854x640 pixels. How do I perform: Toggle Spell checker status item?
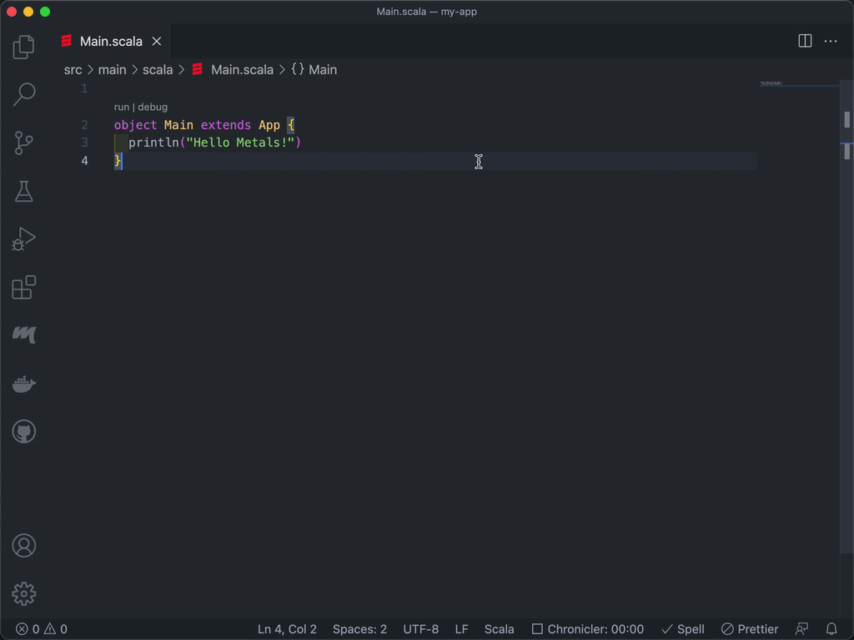(x=683, y=629)
